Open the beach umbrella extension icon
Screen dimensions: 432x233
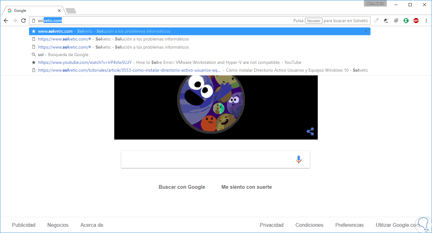[386, 21]
